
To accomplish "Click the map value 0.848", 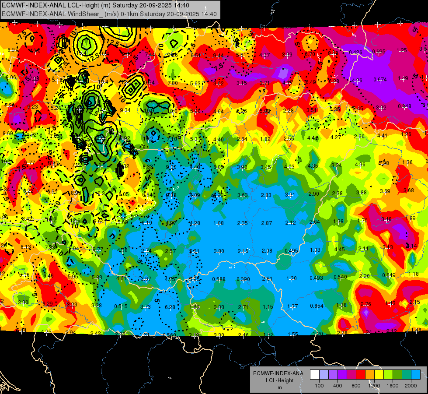I will coord(404,106).
